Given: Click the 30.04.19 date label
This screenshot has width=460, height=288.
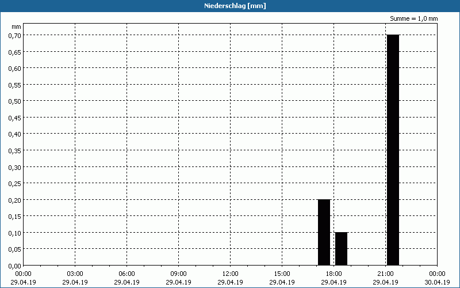Looking at the screenshot, I should click(x=437, y=282).
